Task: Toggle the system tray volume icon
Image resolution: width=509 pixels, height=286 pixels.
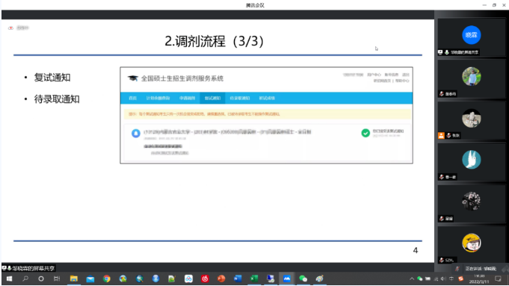Action: 443,279
